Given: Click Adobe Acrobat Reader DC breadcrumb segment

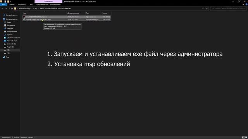Looking at the screenshot, I should pos(55,8).
